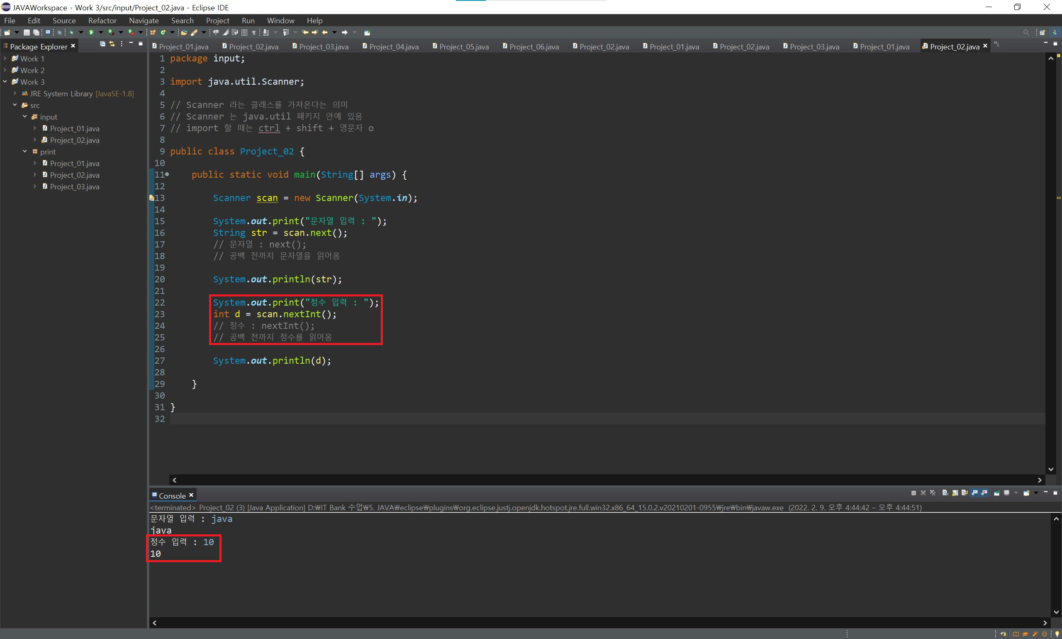Click the green Run button in toolbar
The width and height of the screenshot is (1062, 639).
tap(91, 32)
